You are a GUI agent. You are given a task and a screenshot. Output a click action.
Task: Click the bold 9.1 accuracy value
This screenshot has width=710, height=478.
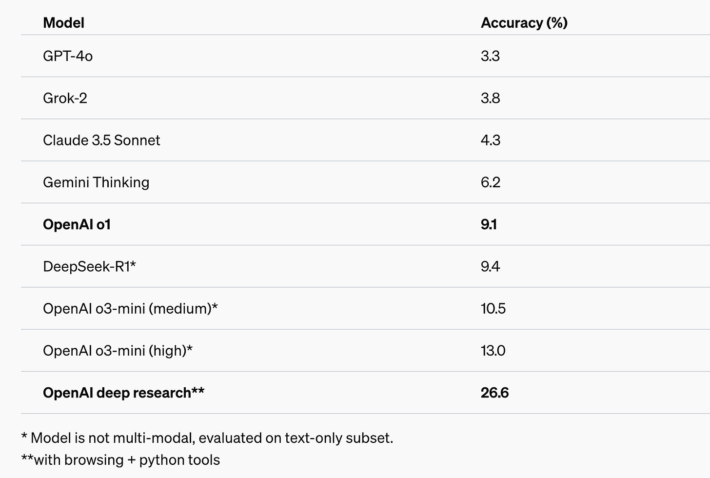[x=489, y=224]
